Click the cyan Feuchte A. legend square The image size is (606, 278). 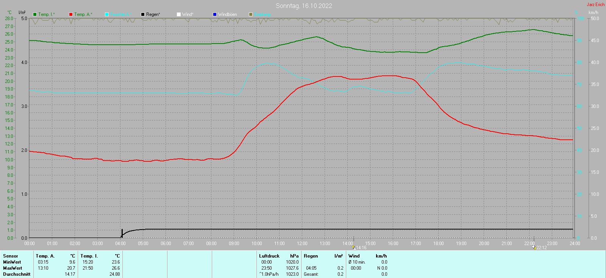click(x=107, y=14)
